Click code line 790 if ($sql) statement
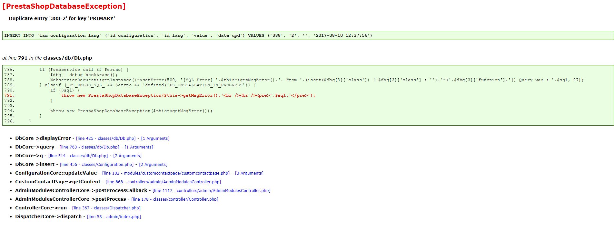615x230 pixels. tap(65, 90)
